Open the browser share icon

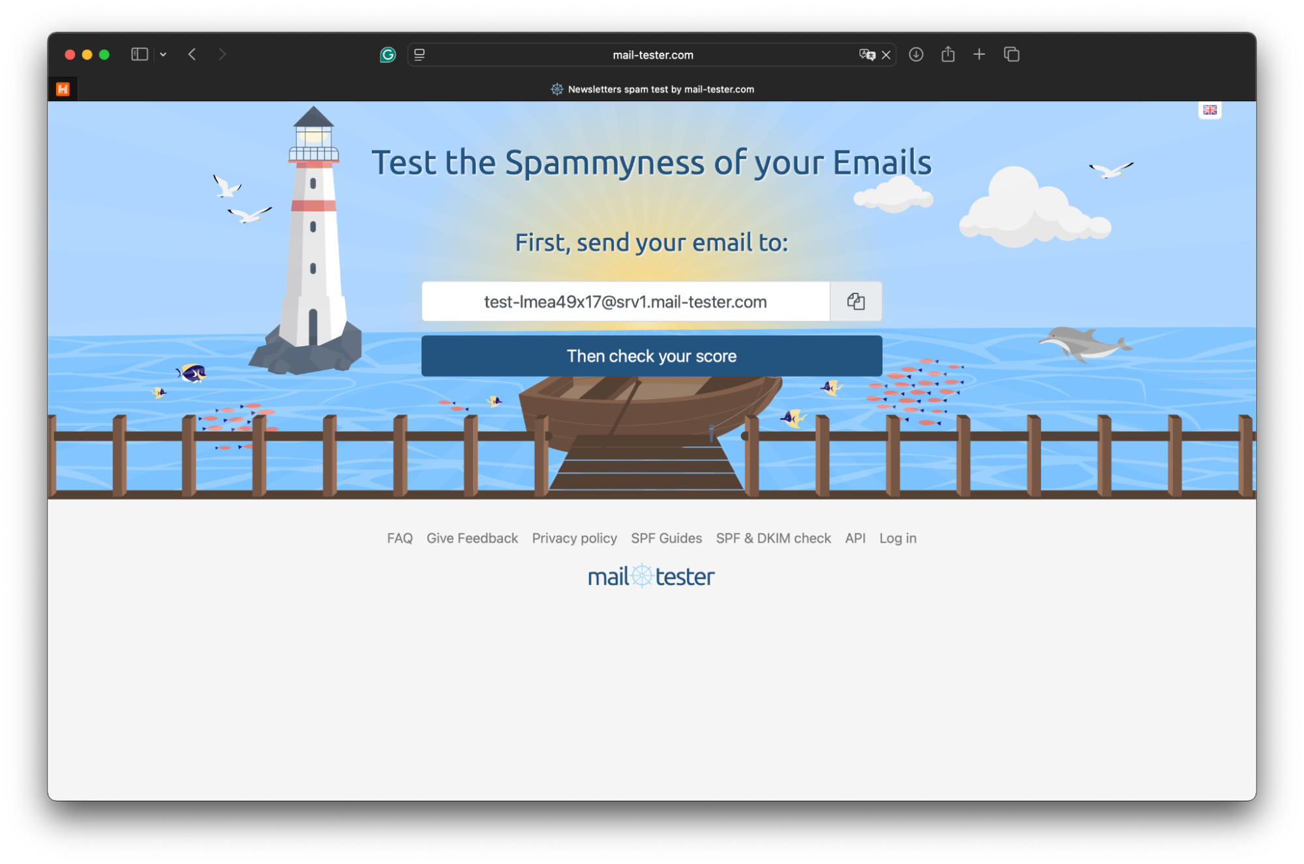[x=947, y=55]
